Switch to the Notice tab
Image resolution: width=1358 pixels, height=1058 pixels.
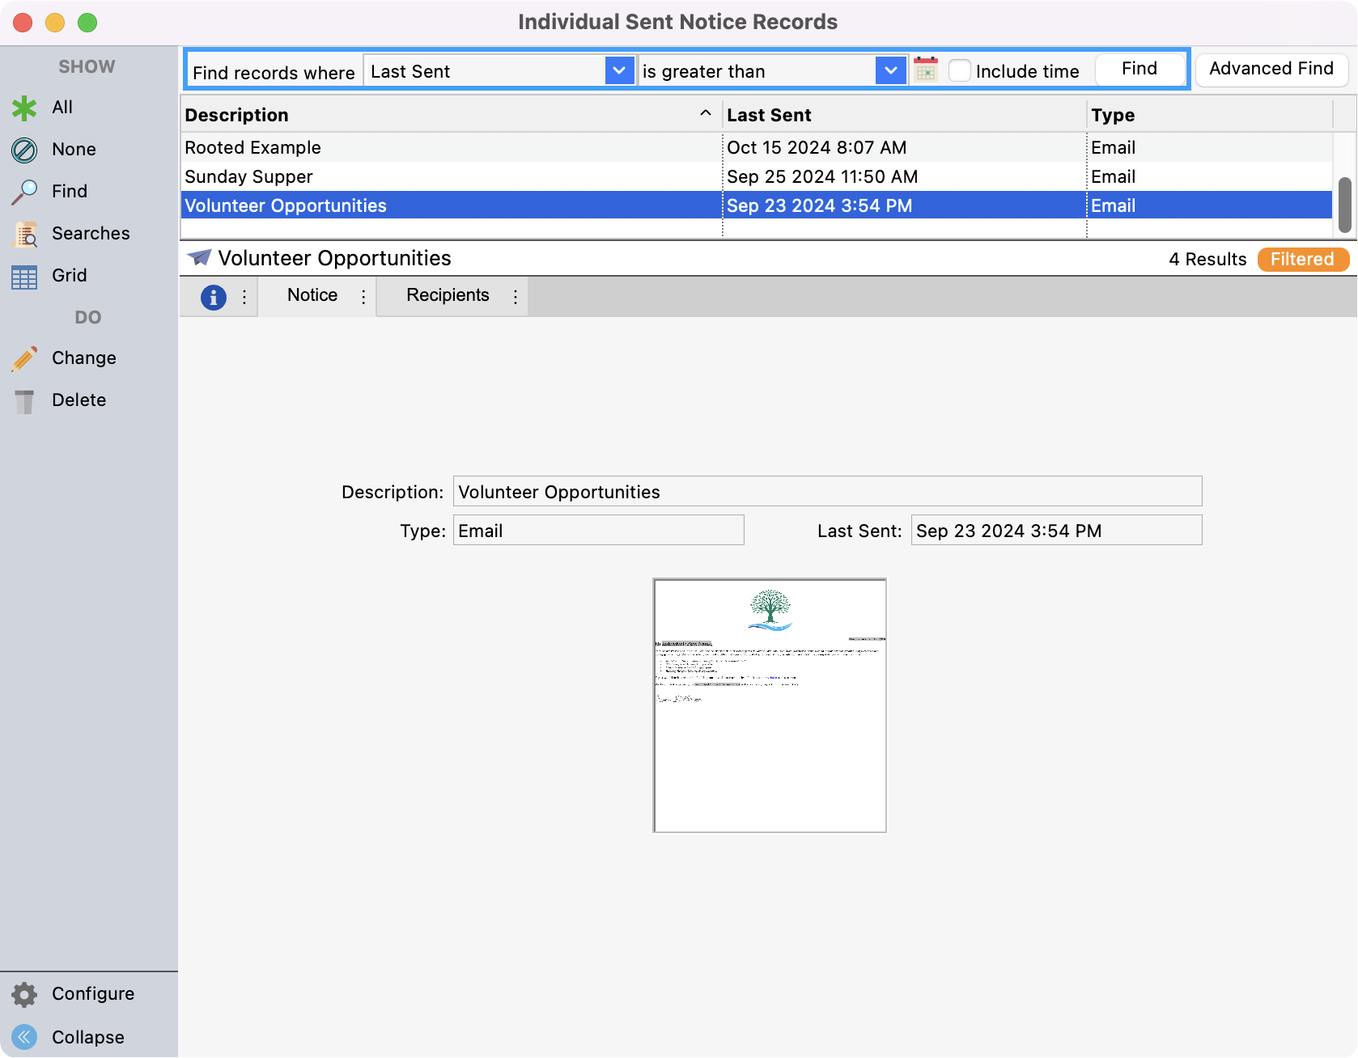(312, 296)
